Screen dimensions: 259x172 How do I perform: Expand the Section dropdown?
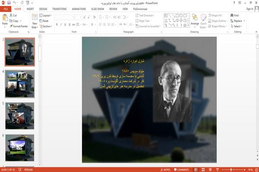[x=46, y=26]
